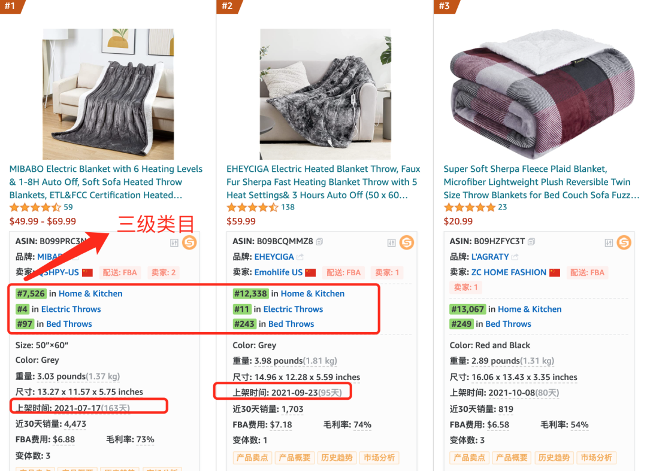Open Bed Throws category under rank #249

(x=508, y=324)
